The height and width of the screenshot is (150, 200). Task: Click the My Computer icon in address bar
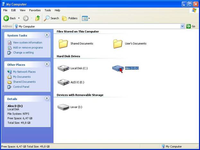pyautogui.click(x=16, y=26)
